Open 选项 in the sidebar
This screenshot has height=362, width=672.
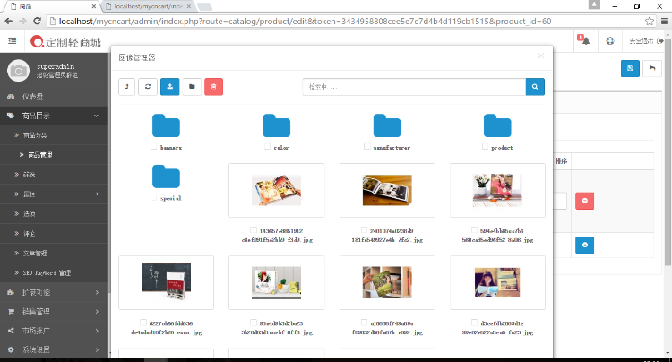[x=54, y=214]
